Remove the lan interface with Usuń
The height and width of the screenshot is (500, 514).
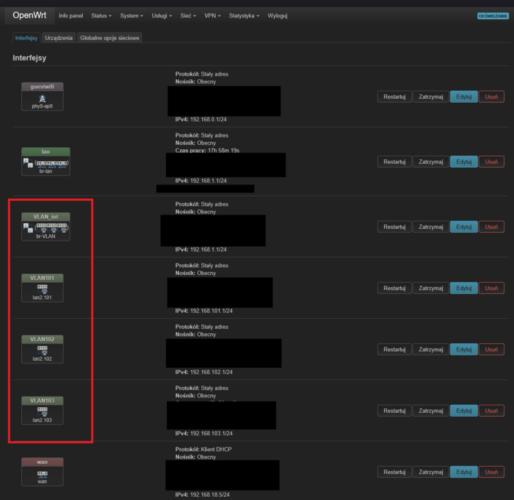[491, 162]
